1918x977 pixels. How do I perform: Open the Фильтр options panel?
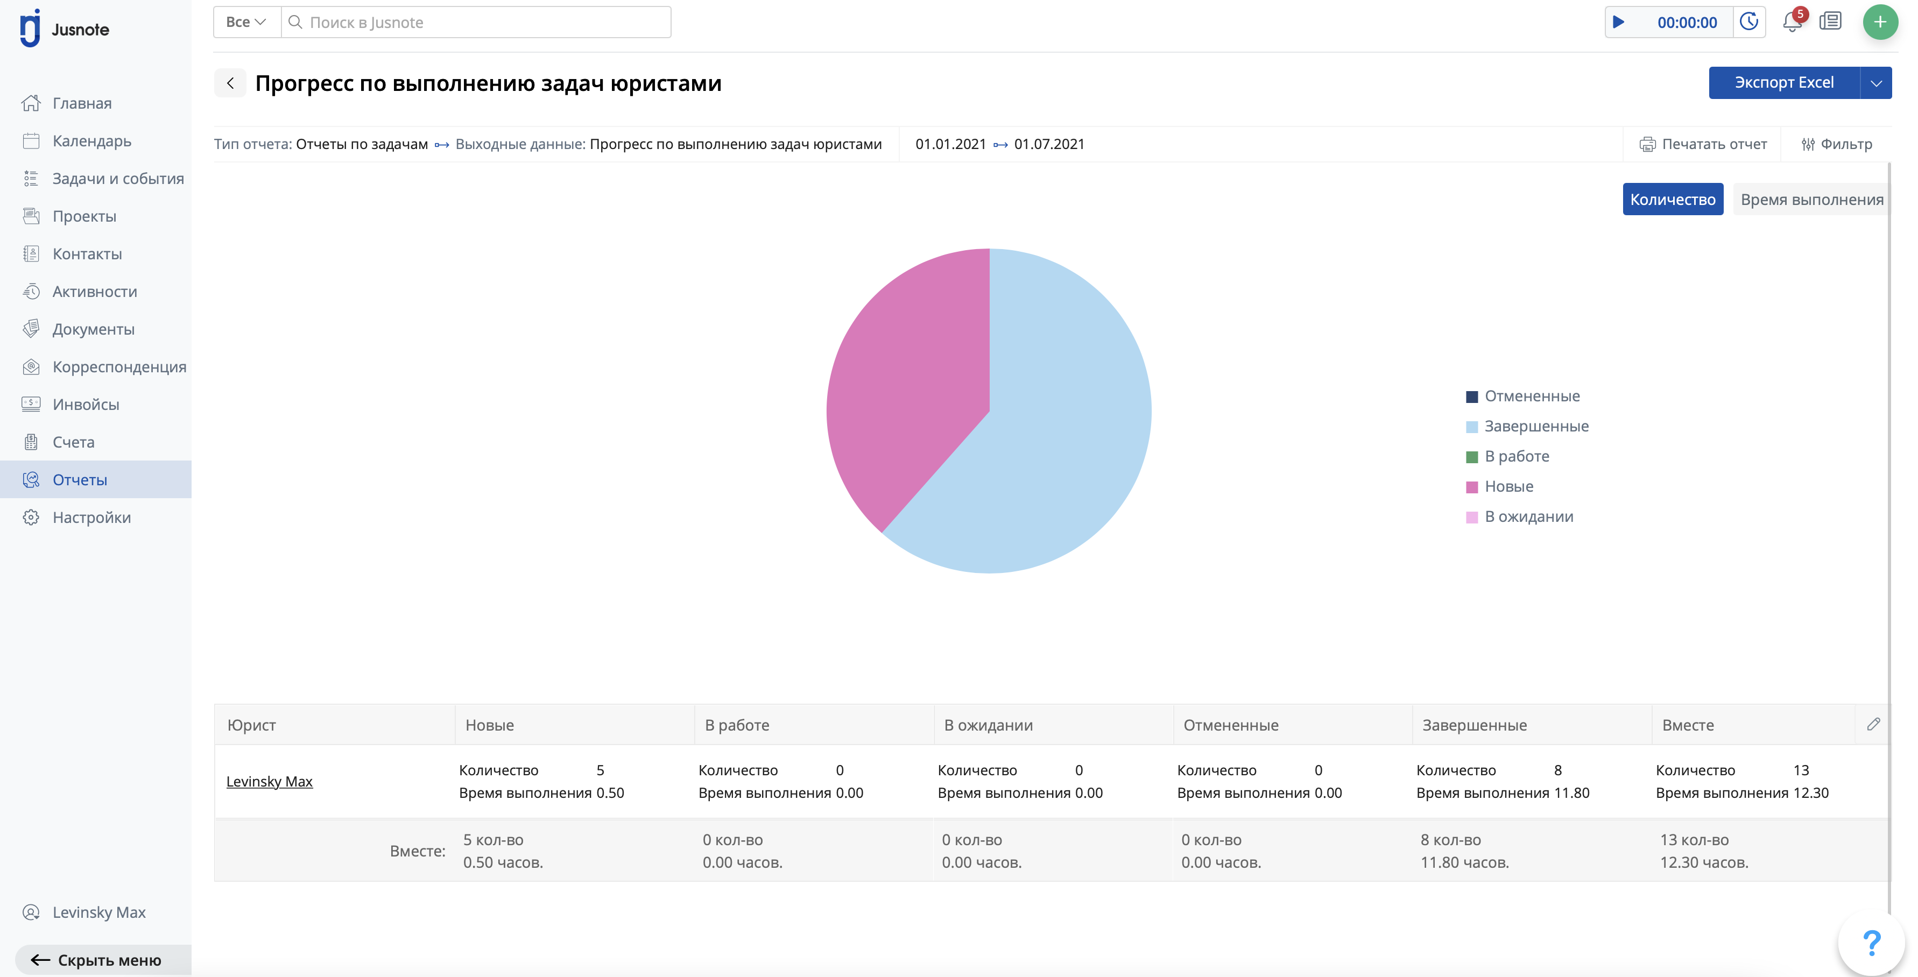tap(1836, 144)
